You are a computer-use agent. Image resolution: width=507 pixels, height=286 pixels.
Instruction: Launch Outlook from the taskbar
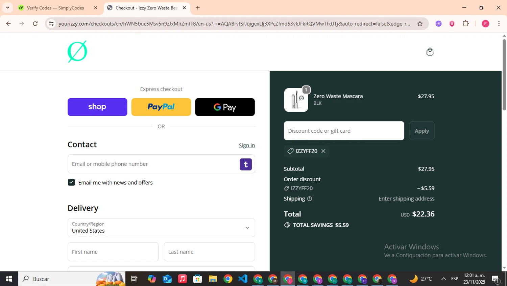click(167, 279)
